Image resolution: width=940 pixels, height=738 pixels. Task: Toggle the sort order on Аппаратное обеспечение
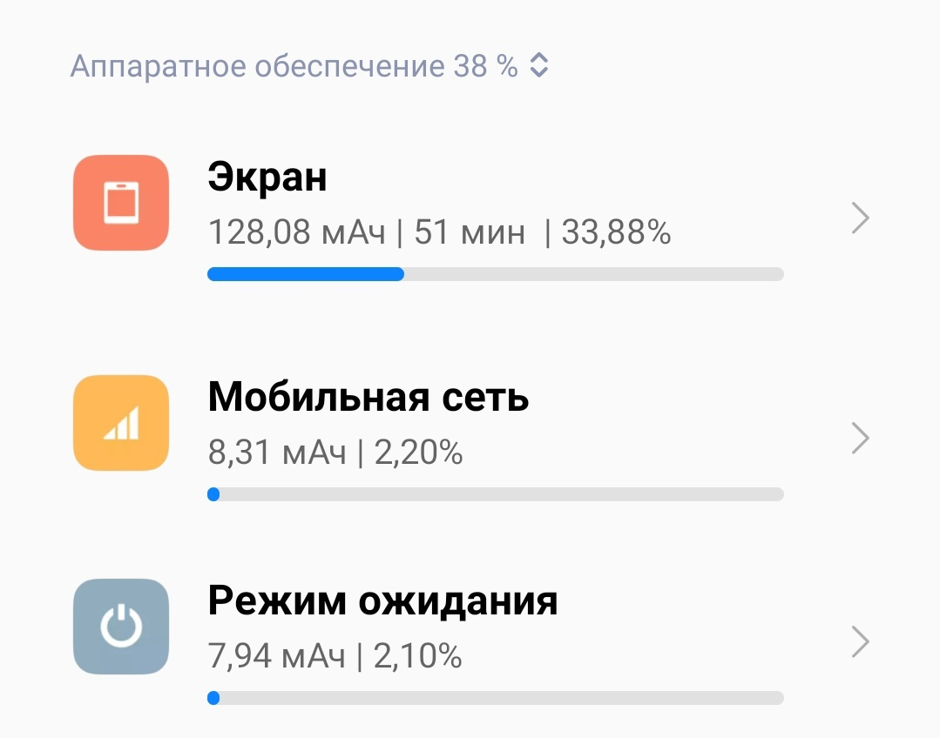(539, 64)
